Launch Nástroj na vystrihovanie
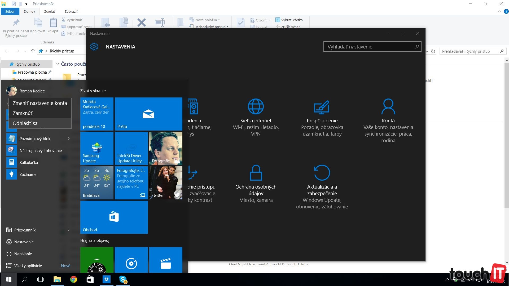 (41, 150)
